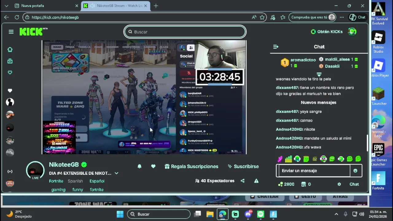
Task: Open the browse categories icon in sidebar
Action: tap(10, 61)
